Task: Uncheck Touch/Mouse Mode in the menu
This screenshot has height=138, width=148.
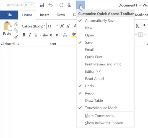Action: pyautogui.click(x=105, y=108)
